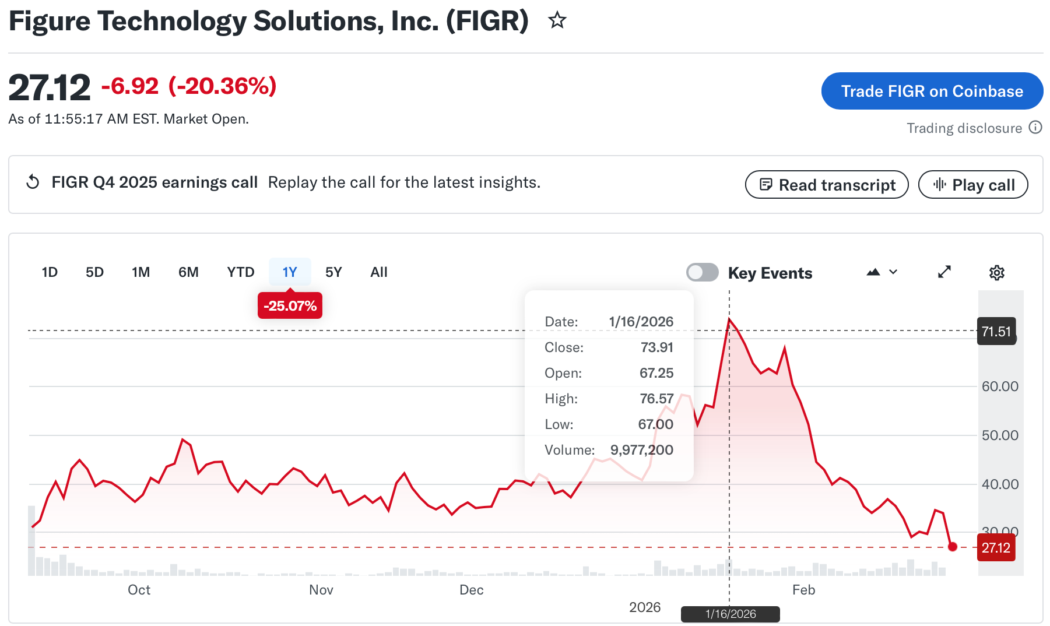The height and width of the screenshot is (626, 1050).
Task: Click the Trading disclosure info icon
Action: click(1035, 128)
